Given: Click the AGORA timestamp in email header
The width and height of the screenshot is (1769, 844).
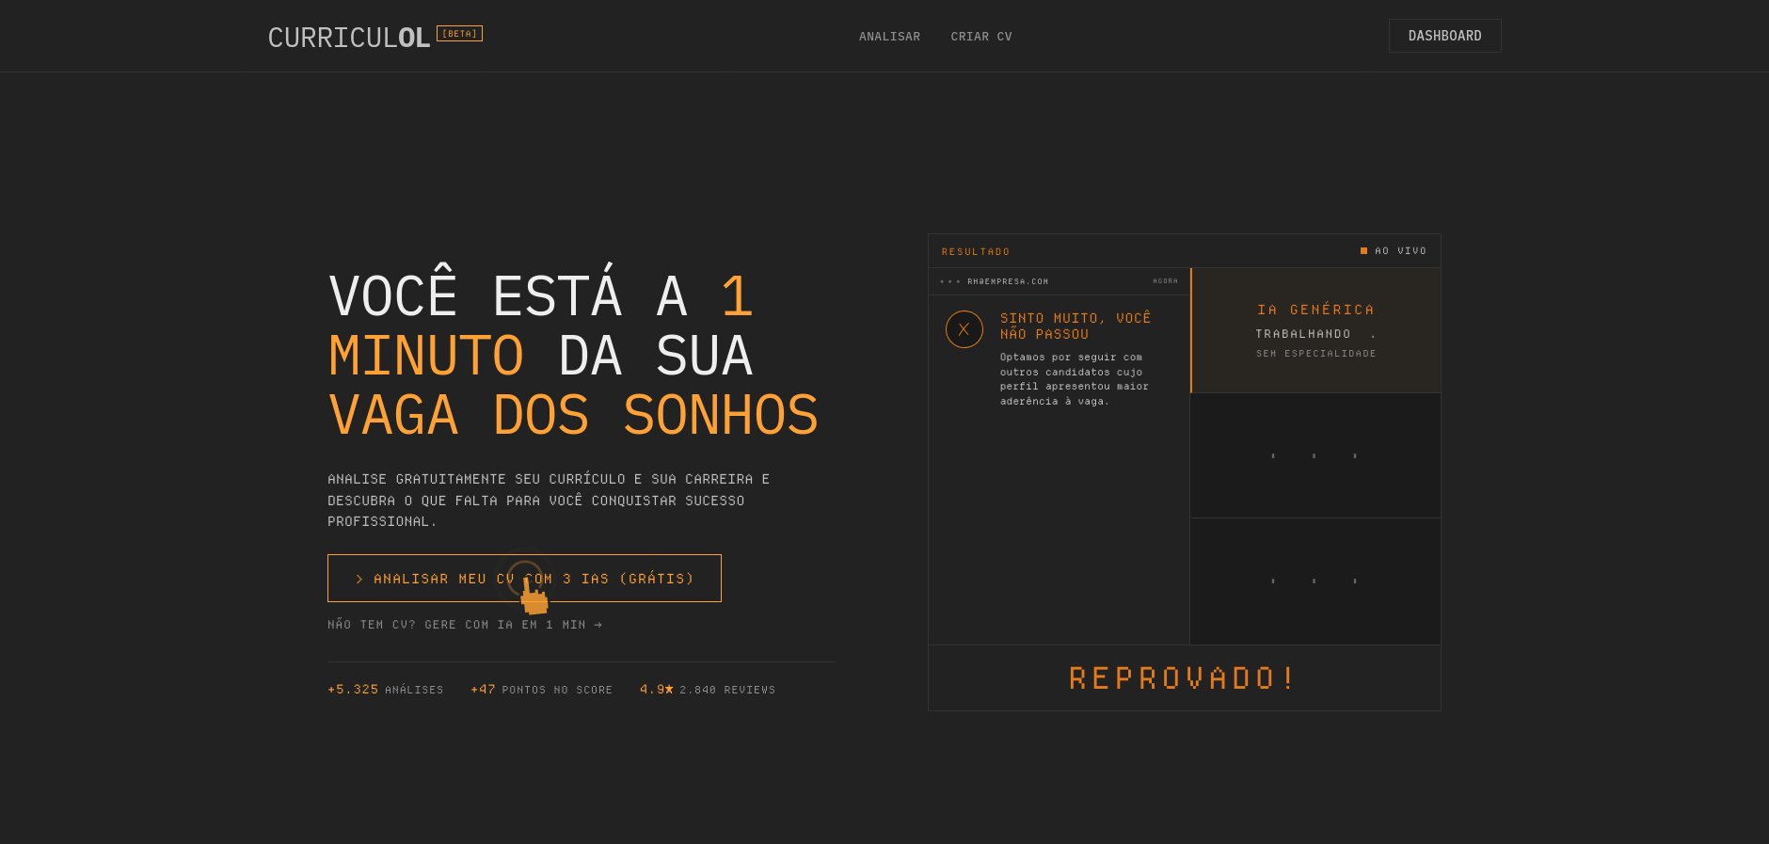Looking at the screenshot, I should coord(1165,281).
